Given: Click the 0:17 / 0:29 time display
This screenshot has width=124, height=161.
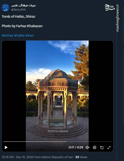Looking at the screenshot, I should [76, 147].
